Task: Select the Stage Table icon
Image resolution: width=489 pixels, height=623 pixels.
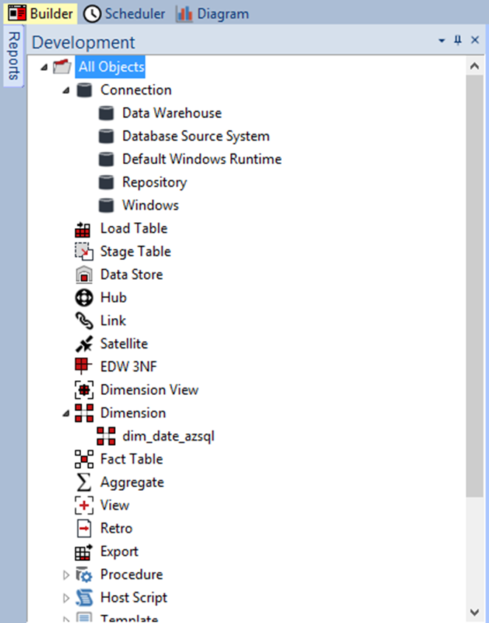Action: pyautogui.click(x=84, y=252)
